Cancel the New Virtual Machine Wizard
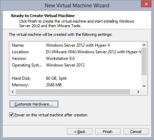Screen dimensions: 154x140 (x=136, y=132)
